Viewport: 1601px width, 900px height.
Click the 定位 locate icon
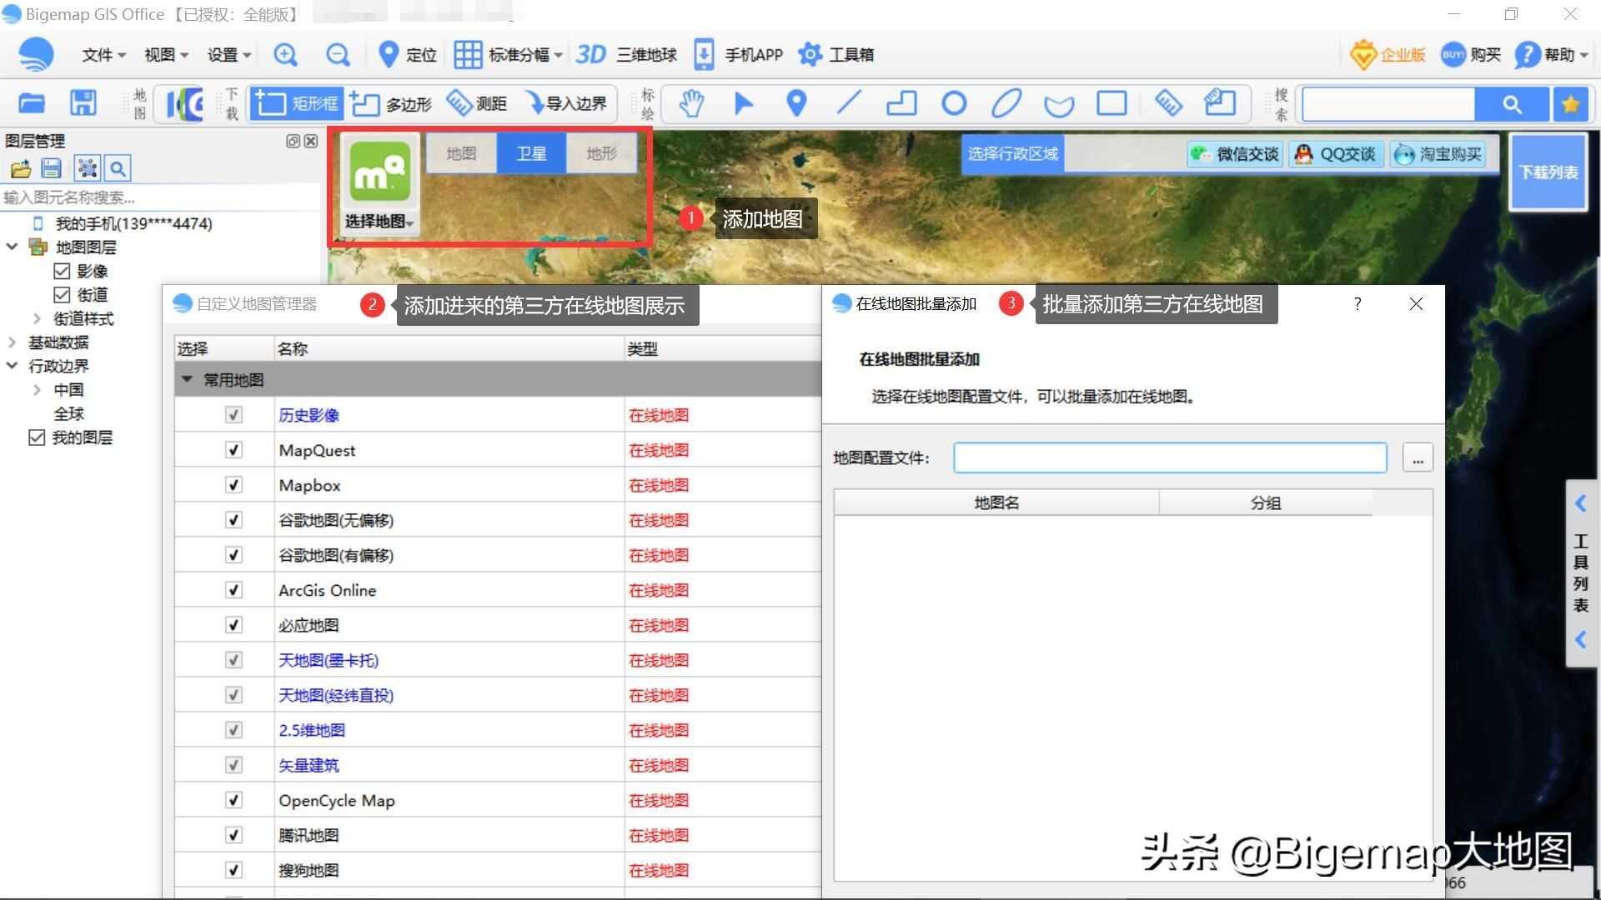[389, 54]
